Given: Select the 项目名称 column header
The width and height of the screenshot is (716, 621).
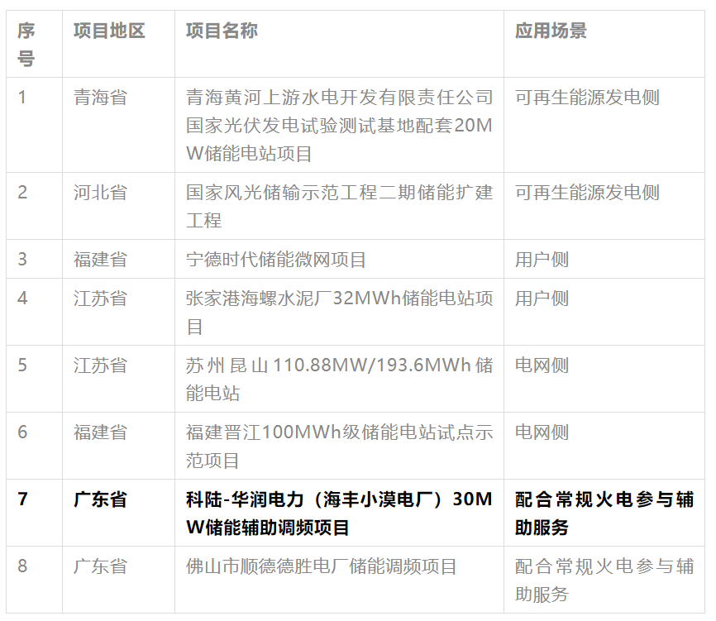Looking at the screenshot, I should click(x=222, y=31).
